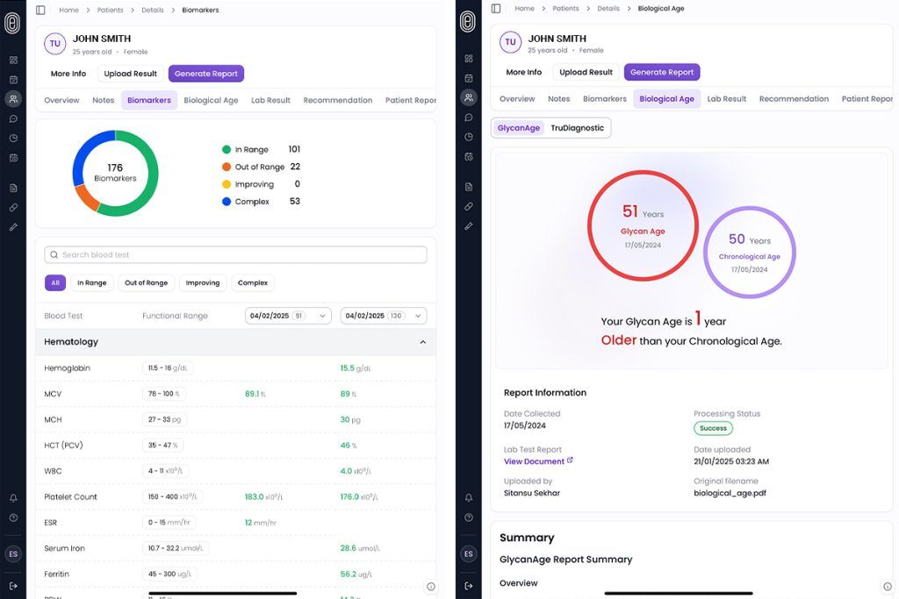Collapse the Hematology section
The image size is (899, 599).
click(422, 342)
